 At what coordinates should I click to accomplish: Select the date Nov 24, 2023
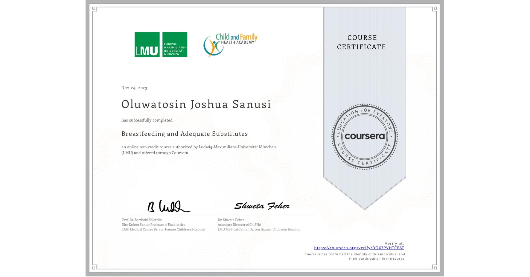coord(133,88)
